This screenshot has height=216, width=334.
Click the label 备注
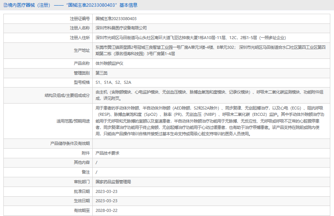click(x=86, y=172)
